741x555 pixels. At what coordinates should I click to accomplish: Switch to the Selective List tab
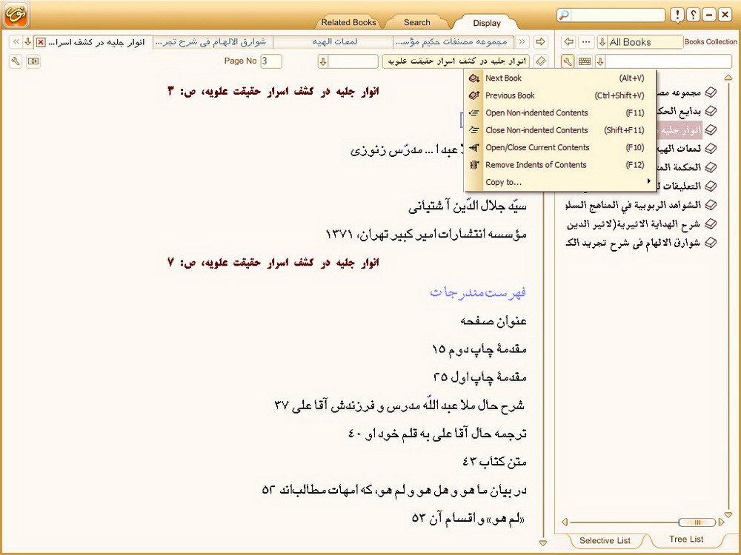coord(605,540)
